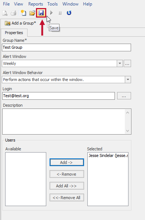
Task: Click the Print Preview toolbar icon
Action: (5, 13)
